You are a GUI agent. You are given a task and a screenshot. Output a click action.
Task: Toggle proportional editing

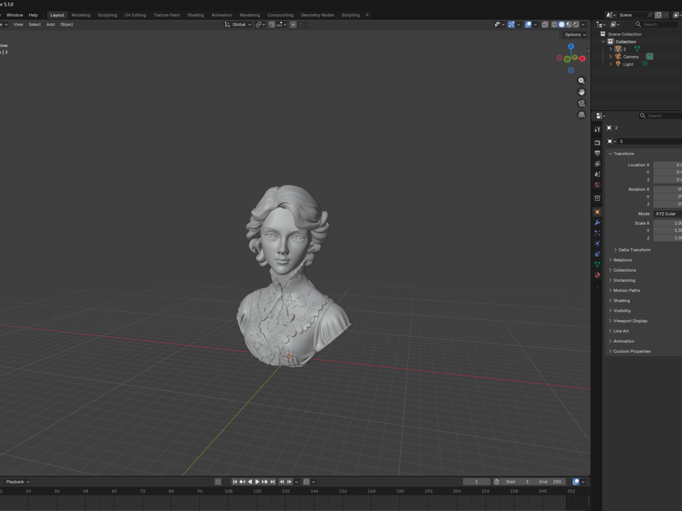(293, 24)
